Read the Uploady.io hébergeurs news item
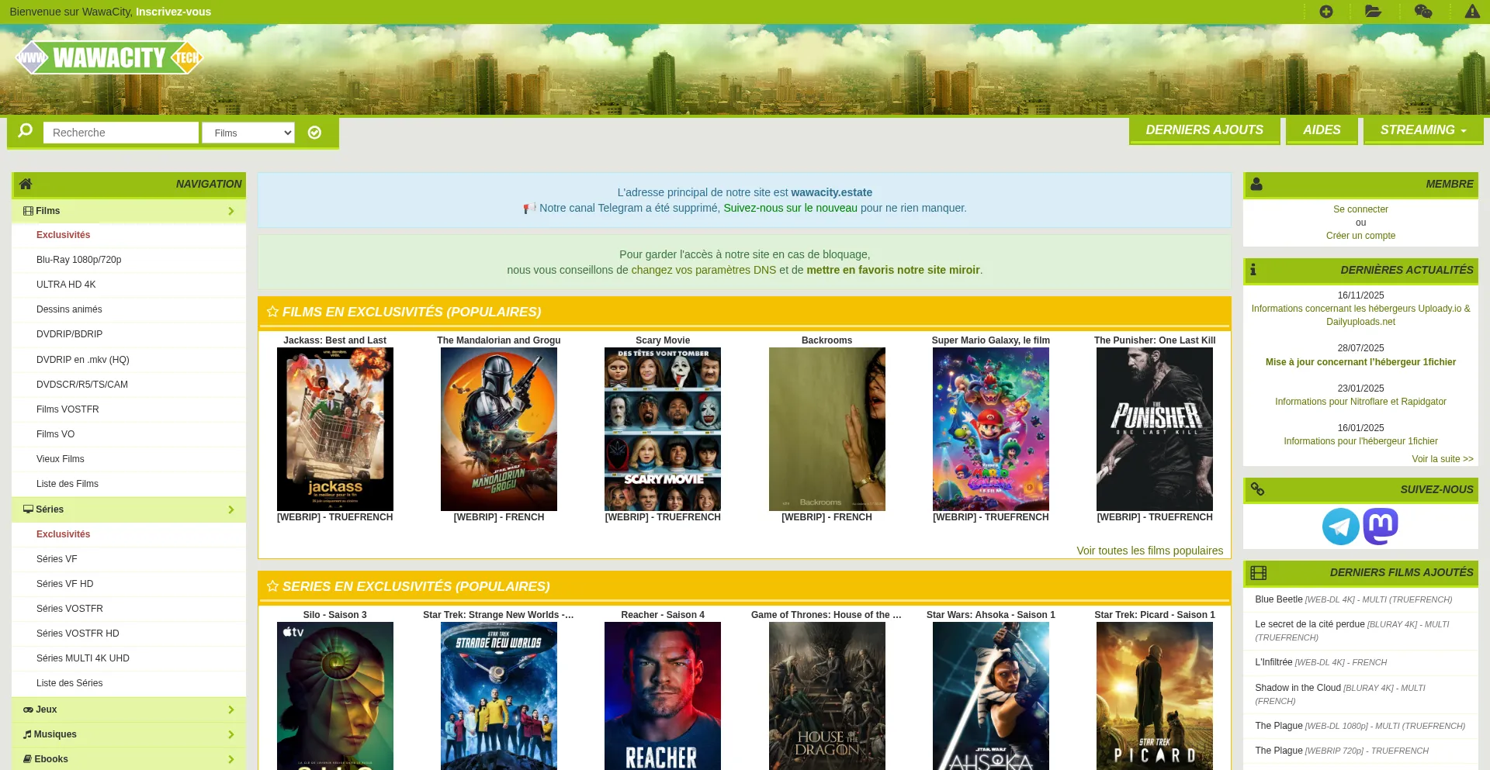This screenshot has width=1490, height=770. (x=1360, y=315)
